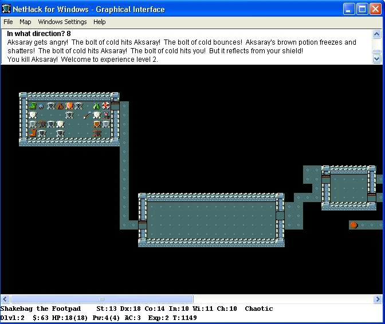The width and height of the screenshot is (385, 324).
Task: Click the brown chain mail below orange shield
Action: pyautogui.click(x=97, y=134)
